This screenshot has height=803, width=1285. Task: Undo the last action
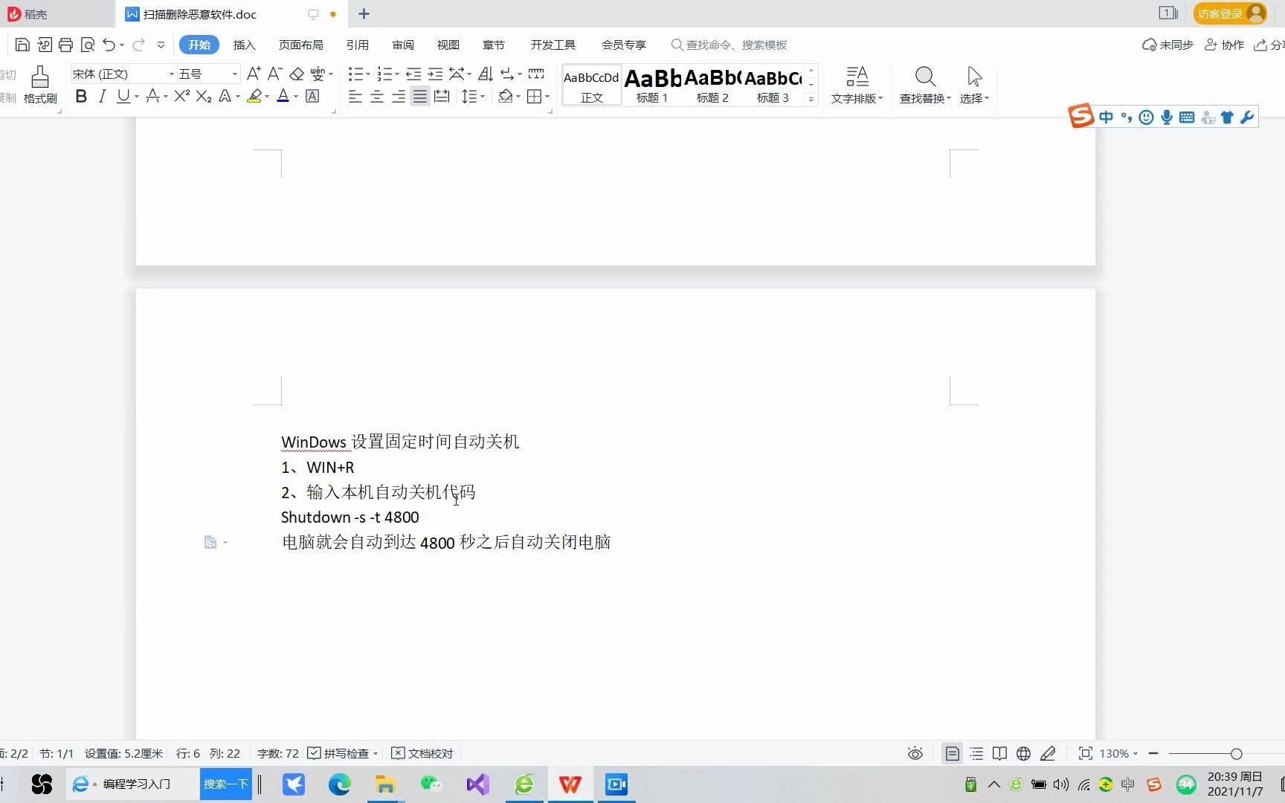[109, 45]
